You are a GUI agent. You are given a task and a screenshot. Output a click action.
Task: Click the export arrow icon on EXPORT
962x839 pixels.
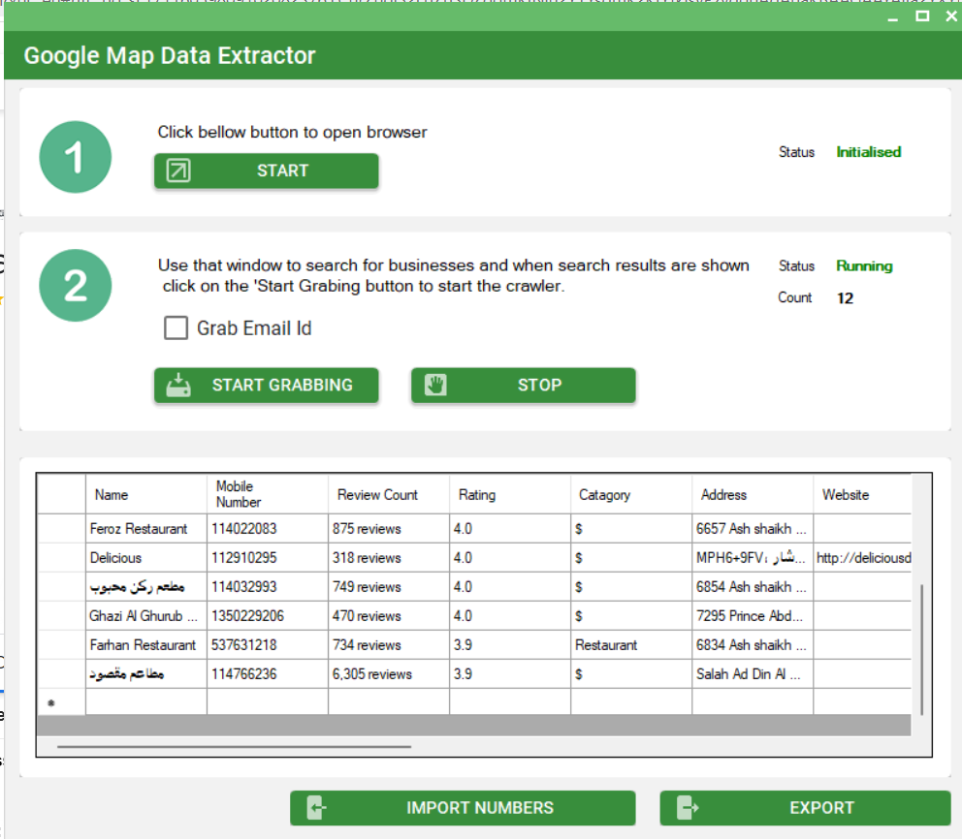coord(688,807)
